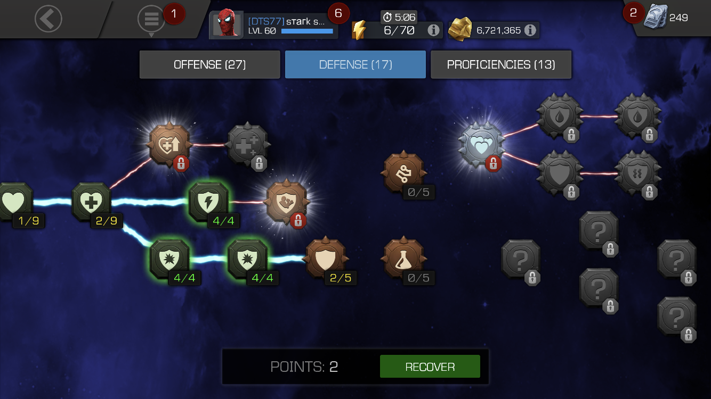
Task: Select the flask mastery node 0/5
Action: point(404,258)
